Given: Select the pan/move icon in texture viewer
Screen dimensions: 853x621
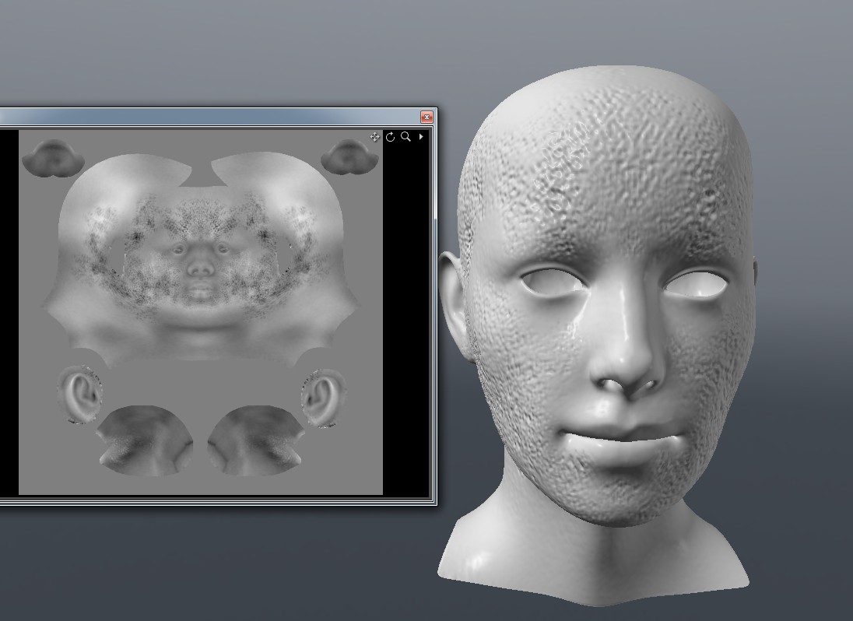Looking at the screenshot, I should click(375, 137).
